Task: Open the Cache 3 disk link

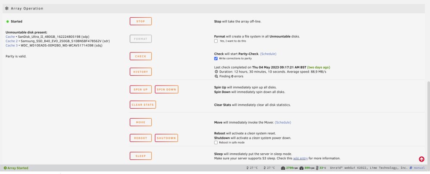Action: tap(12, 46)
